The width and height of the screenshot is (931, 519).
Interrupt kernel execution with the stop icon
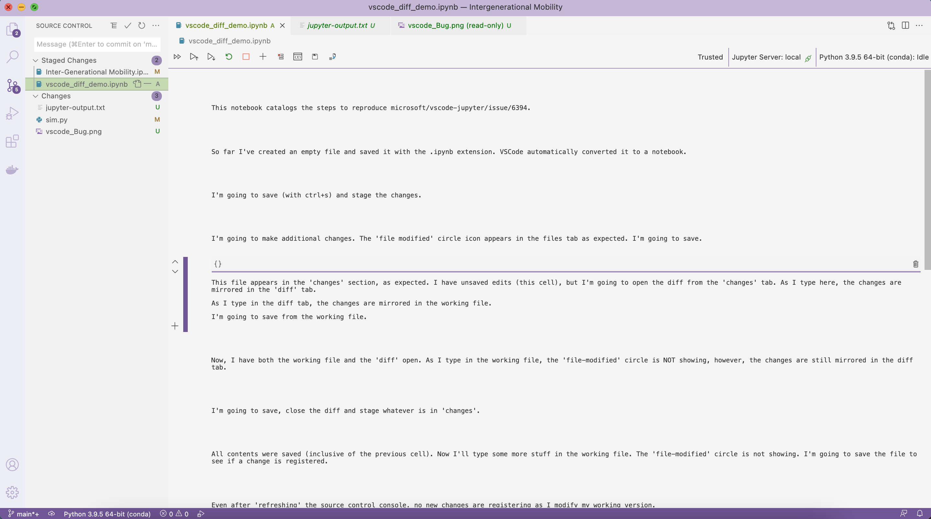pos(246,56)
